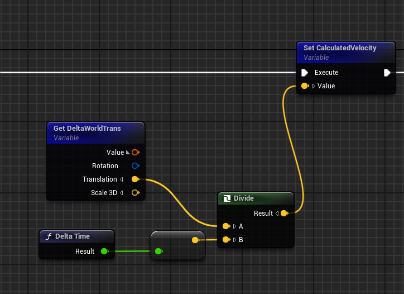This screenshot has width=404, height=294.
Task: Click the Delta Time function icon
Action: (x=49, y=236)
